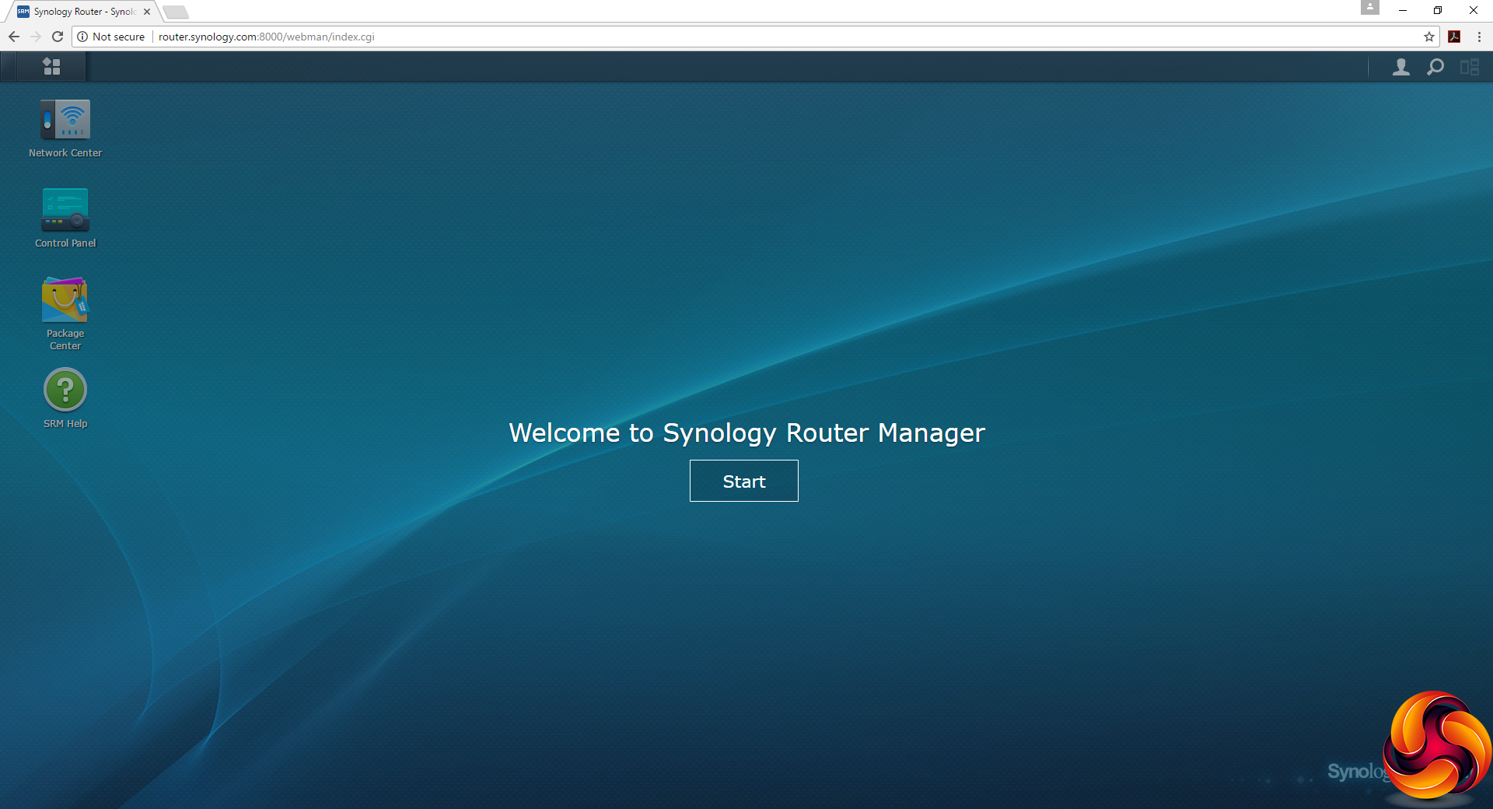Click the SRM search magnifier icon
1493x809 pixels.
coord(1435,67)
